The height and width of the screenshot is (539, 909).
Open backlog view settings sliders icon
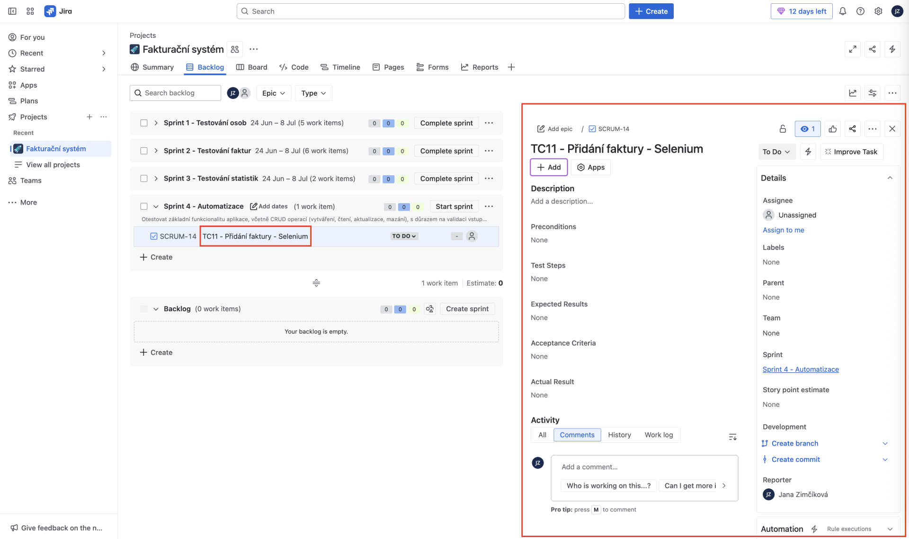[873, 93]
